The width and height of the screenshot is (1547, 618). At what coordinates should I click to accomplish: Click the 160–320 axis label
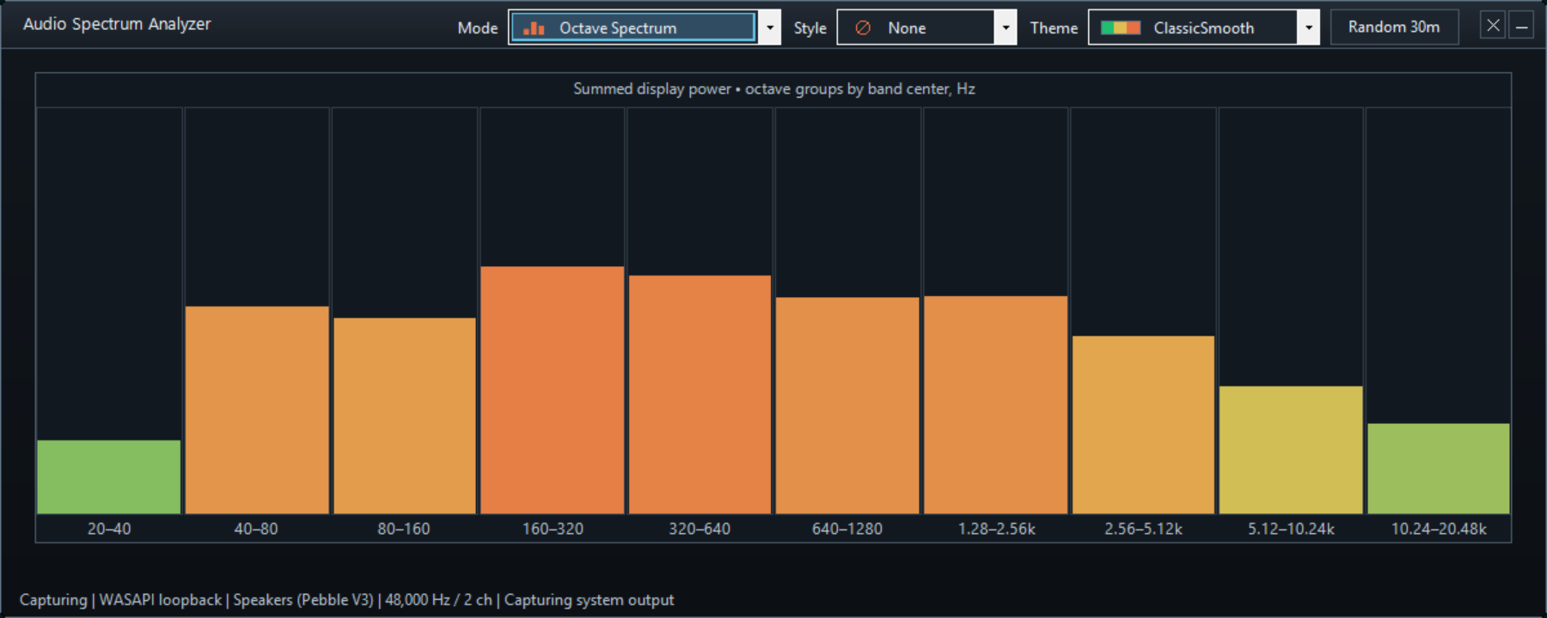(x=553, y=529)
